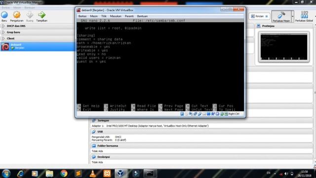Collapse the Jaringan section header
The height and width of the screenshot is (178, 316).
pos(201,121)
